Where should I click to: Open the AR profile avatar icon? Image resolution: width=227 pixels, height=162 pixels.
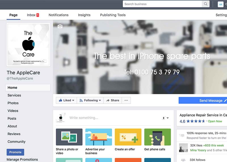pos(220,4)
